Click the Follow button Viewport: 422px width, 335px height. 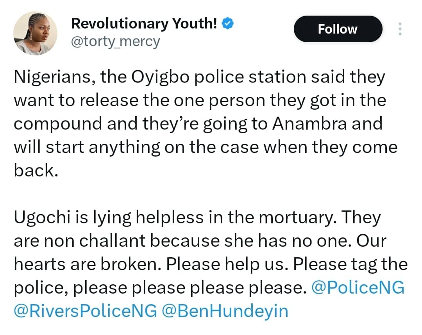(338, 29)
